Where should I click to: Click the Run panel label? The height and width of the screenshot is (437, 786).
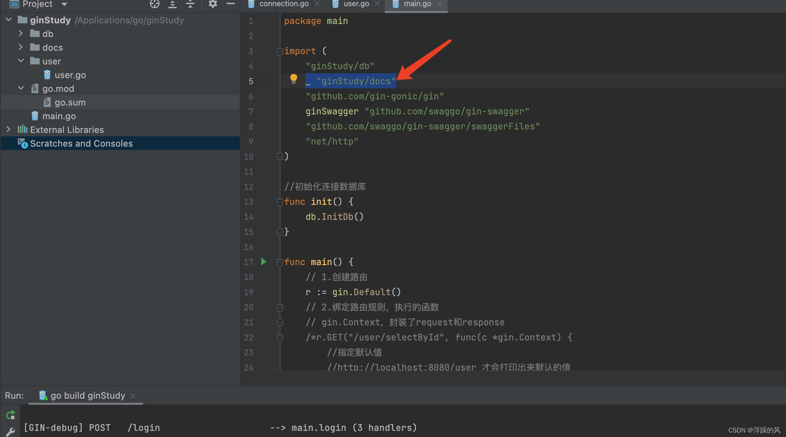tap(14, 396)
